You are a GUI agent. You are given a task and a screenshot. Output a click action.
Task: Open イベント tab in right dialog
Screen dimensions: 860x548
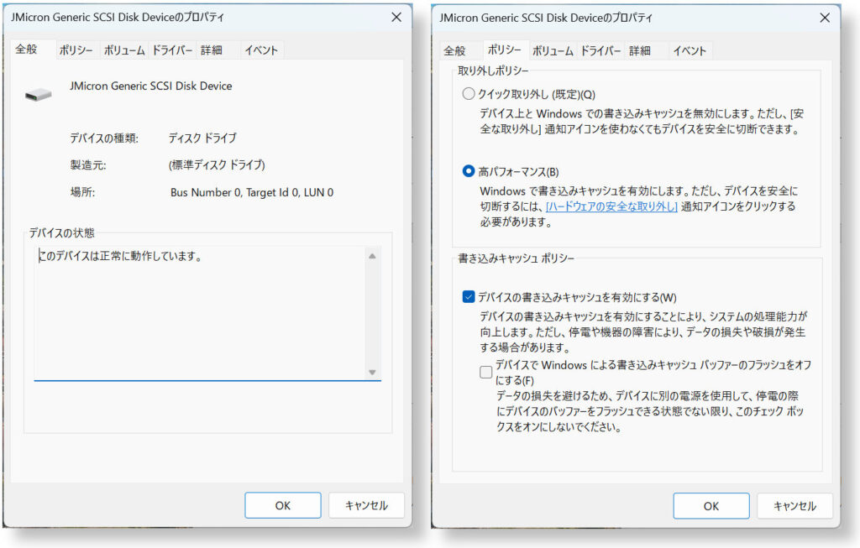690,50
